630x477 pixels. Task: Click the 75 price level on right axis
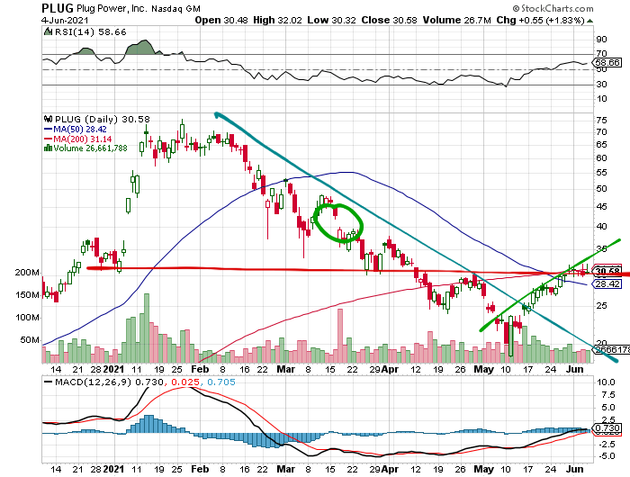(x=601, y=121)
